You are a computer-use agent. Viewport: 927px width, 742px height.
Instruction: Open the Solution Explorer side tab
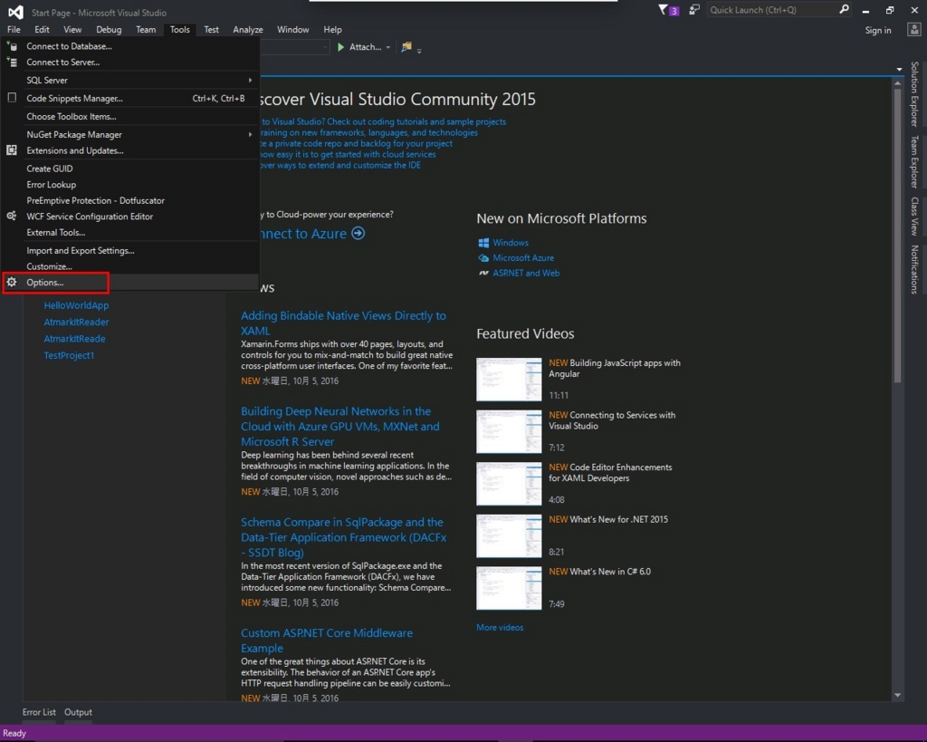(x=914, y=94)
